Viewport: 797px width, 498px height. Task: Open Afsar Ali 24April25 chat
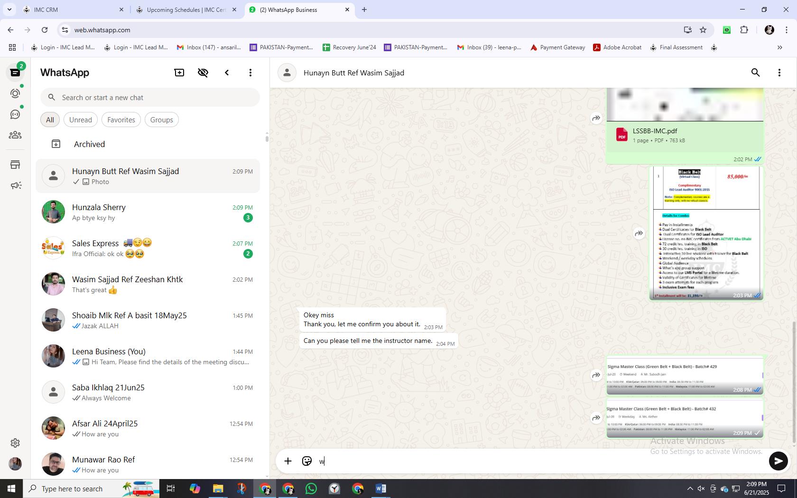click(x=148, y=428)
